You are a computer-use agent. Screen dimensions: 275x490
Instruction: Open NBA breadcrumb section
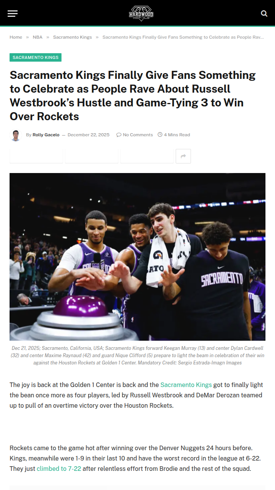tap(37, 37)
